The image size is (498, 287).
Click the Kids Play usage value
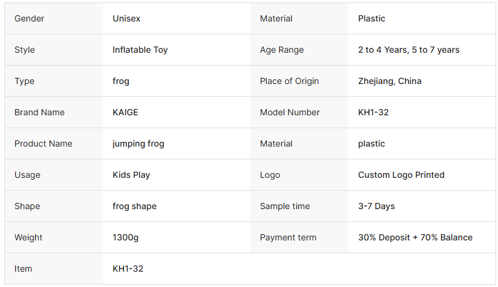[131, 175]
